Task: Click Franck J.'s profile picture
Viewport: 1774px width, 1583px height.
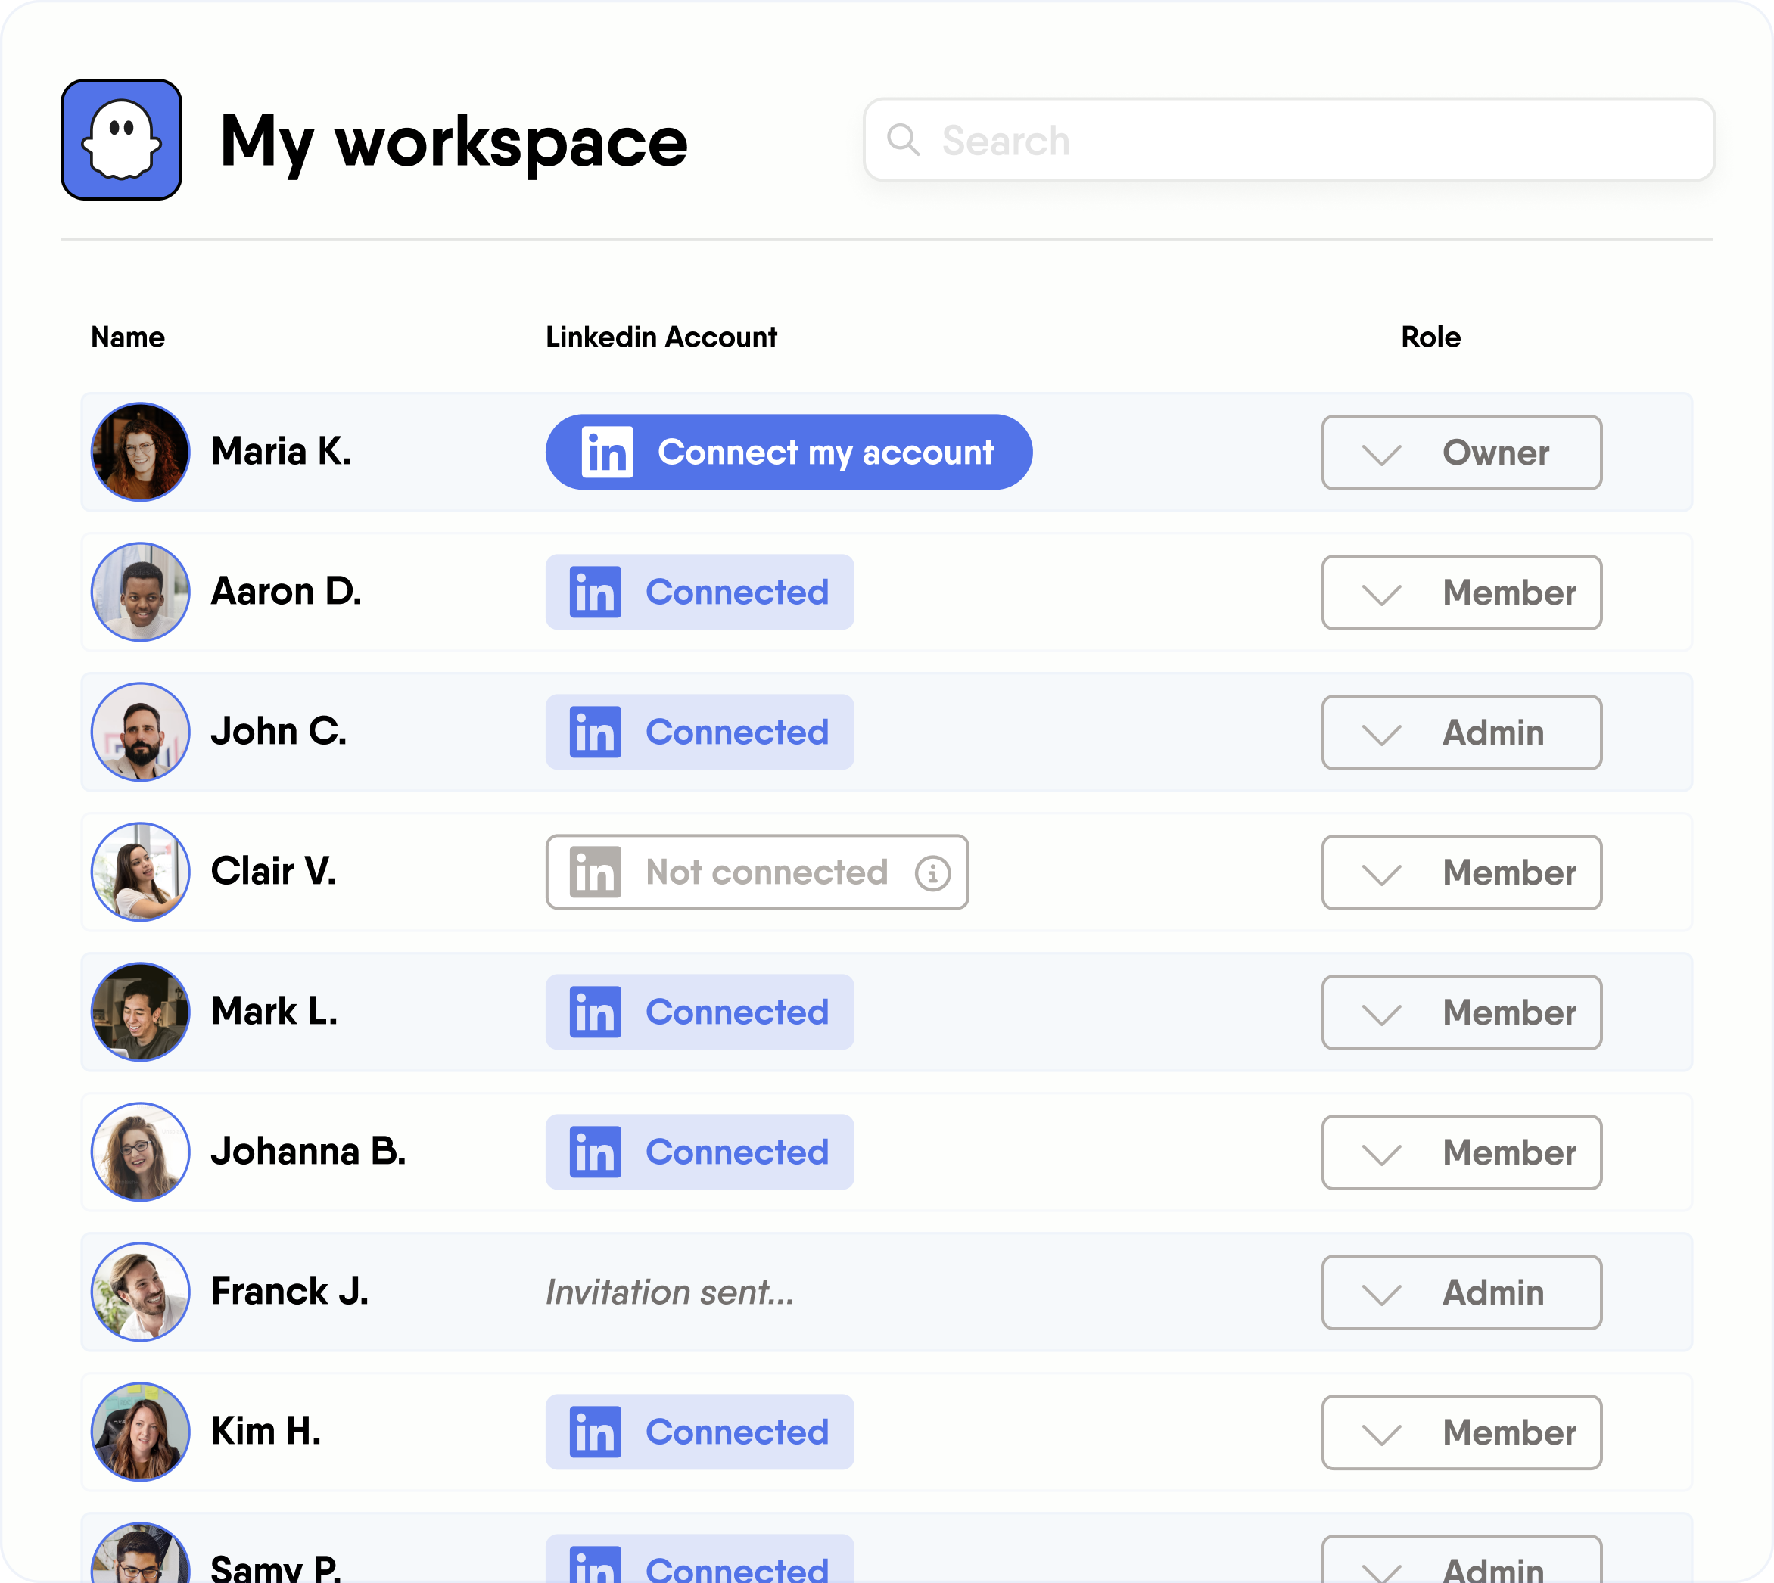Action: tap(140, 1292)
